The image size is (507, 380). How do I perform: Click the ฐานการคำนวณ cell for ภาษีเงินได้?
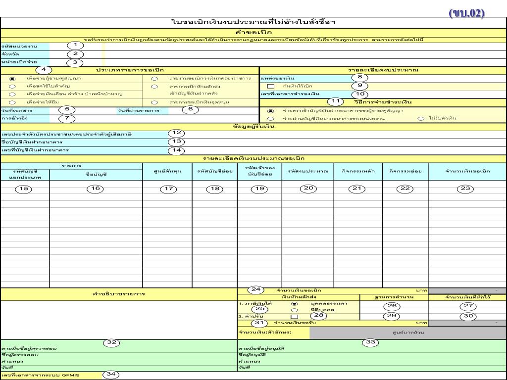coord(394,307)
